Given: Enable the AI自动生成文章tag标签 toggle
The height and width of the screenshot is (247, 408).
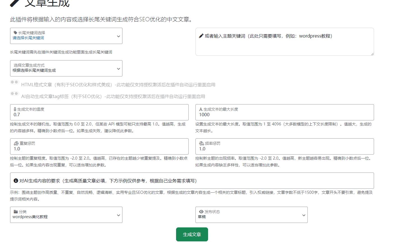Looking at the screenshot, I should [x=14, y=94].
